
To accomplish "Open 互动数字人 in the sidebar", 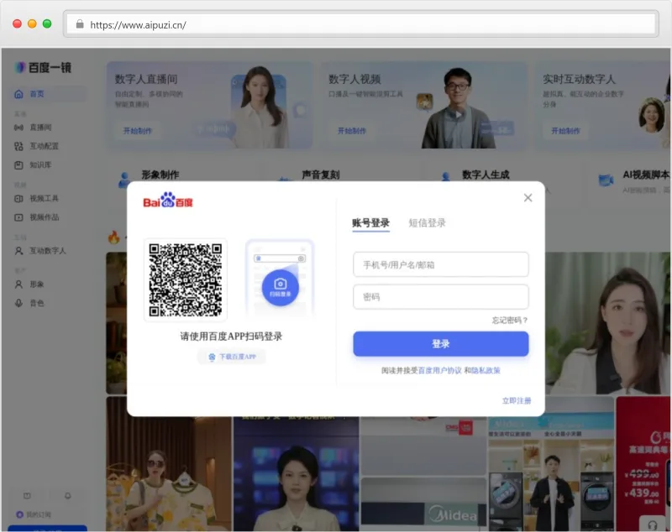I will (x=48, y=250).
